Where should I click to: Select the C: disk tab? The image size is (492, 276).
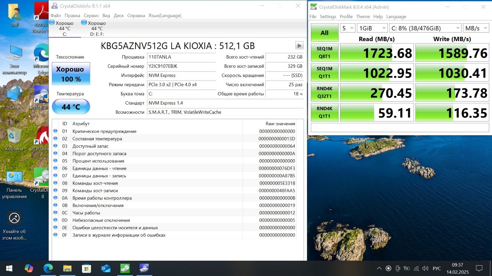pyautogui.click(x=65, y=29)
